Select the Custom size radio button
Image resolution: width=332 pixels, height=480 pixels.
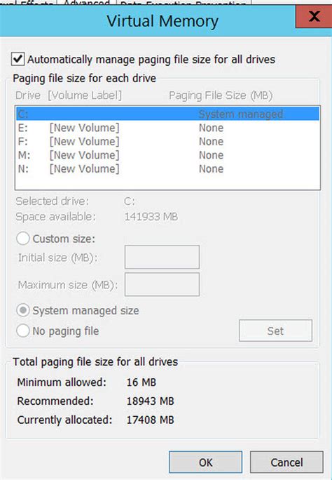23,239
